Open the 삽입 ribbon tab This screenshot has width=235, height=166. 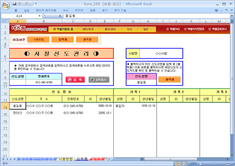(x=26, y=10)
